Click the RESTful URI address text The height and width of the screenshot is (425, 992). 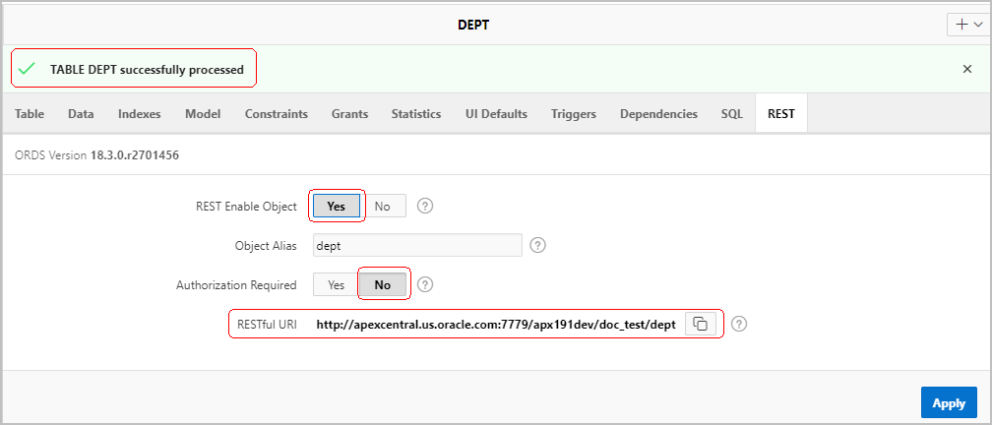tap(497, 325)
